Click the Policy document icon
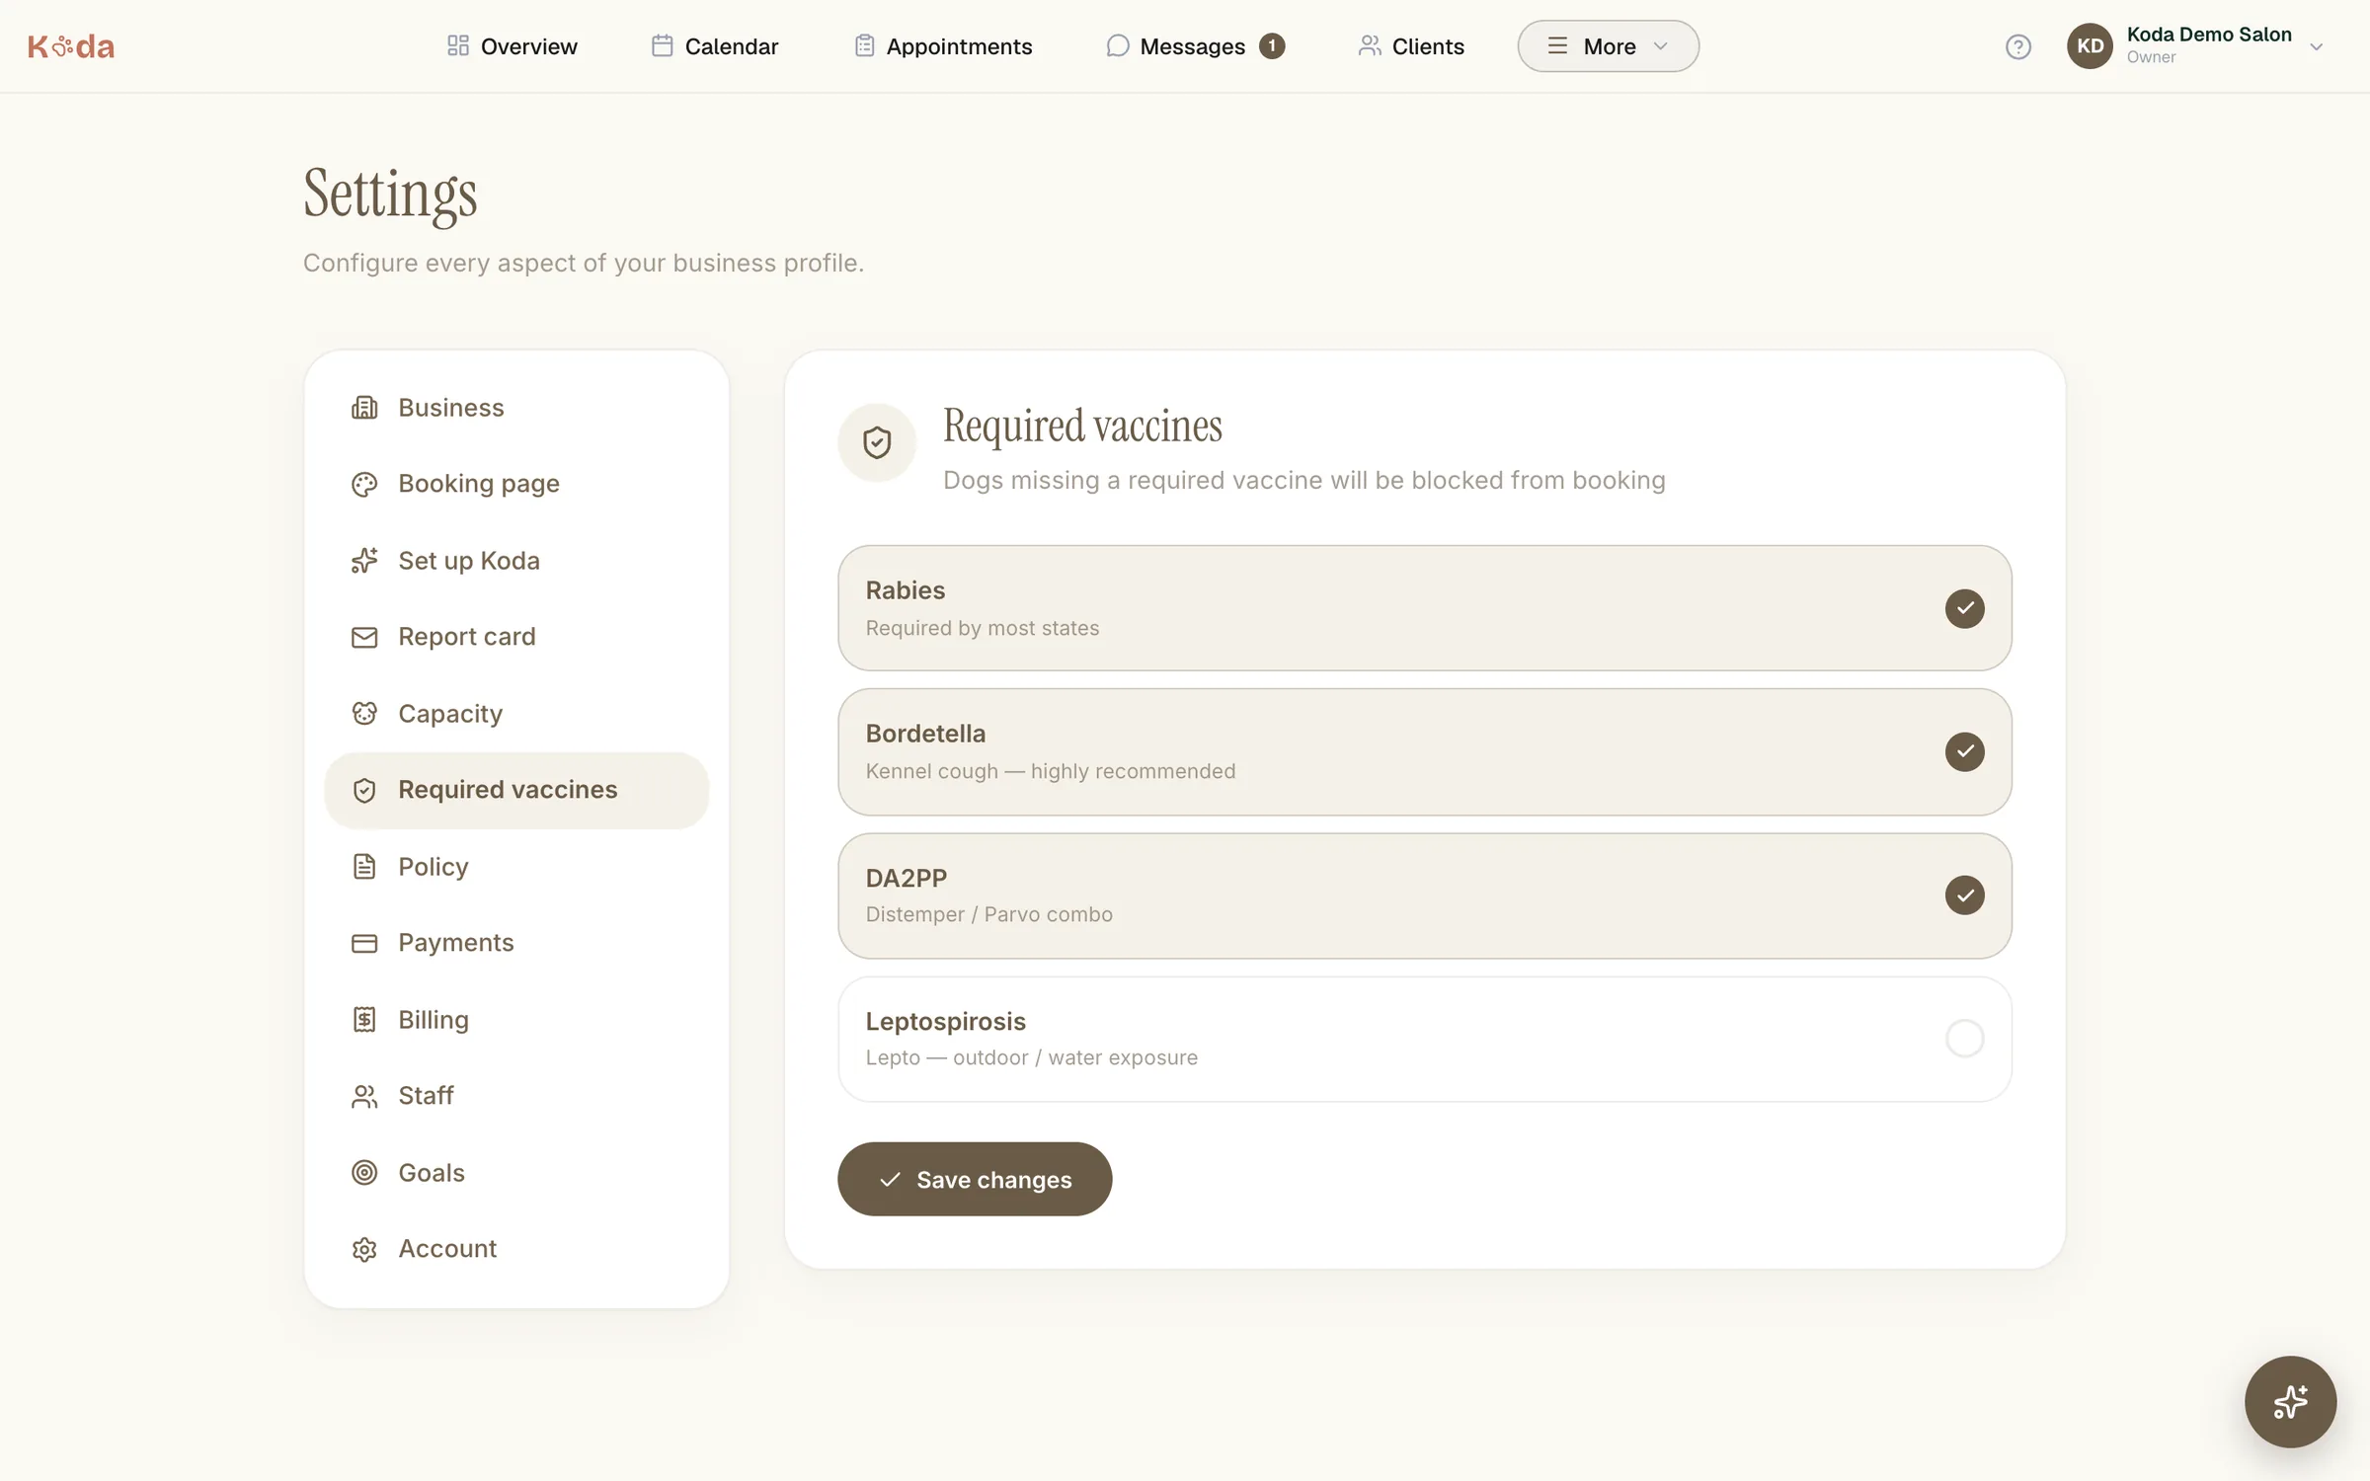The height and width of the screenshot is (1481, 2370). coord(364,866)
